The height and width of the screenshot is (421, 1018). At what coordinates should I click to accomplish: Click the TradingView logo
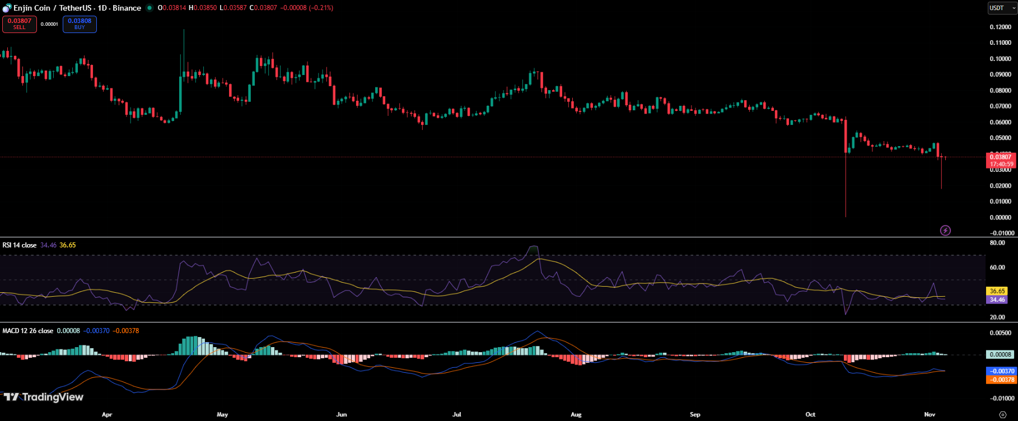pyautogui.click(x=44, y=397)
